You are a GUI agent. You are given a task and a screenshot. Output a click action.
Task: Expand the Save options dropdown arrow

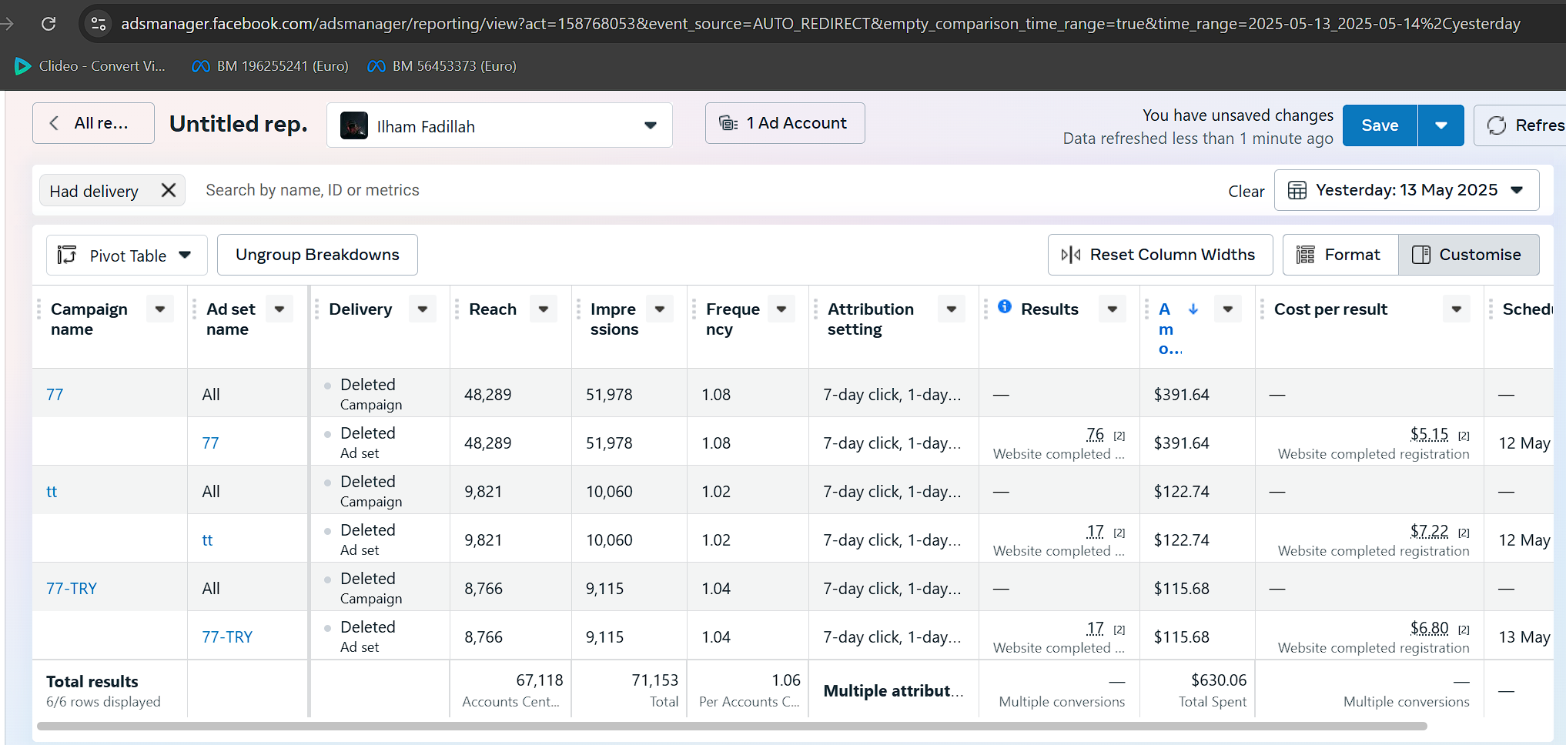click(x=1441, y=125)
